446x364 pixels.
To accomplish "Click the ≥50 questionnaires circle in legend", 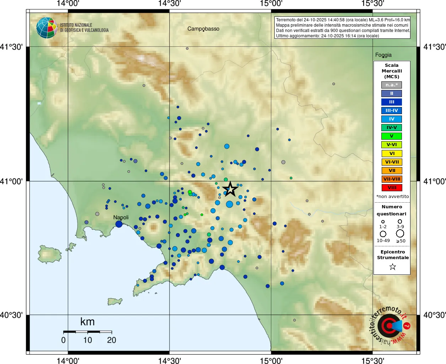I will click(400, 234).
